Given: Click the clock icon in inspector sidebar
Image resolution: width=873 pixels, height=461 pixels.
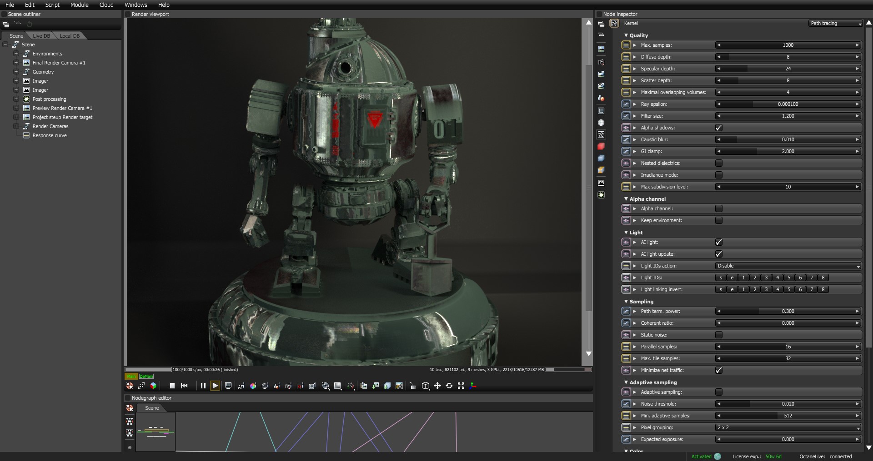Looking at the screenshot, I should (601, 123).
